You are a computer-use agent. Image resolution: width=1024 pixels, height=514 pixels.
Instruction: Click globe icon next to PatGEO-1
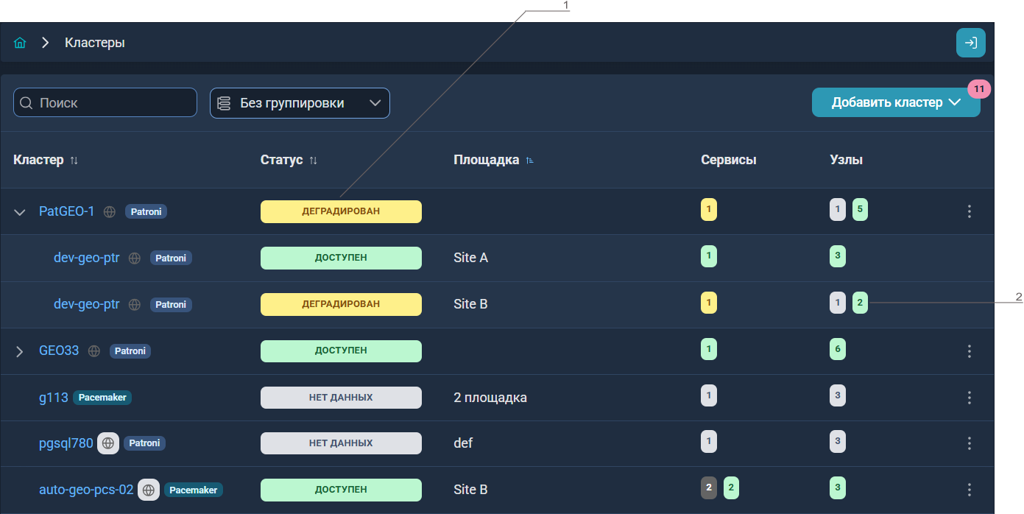coord(110,212)
